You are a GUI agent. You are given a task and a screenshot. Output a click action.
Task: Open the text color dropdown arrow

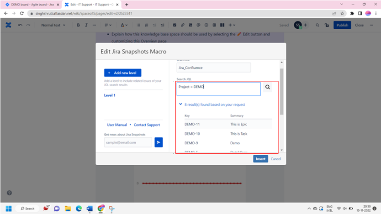127,25
